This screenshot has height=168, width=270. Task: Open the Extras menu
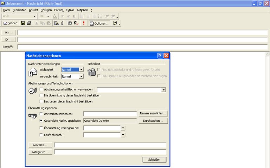coord(70,10)
